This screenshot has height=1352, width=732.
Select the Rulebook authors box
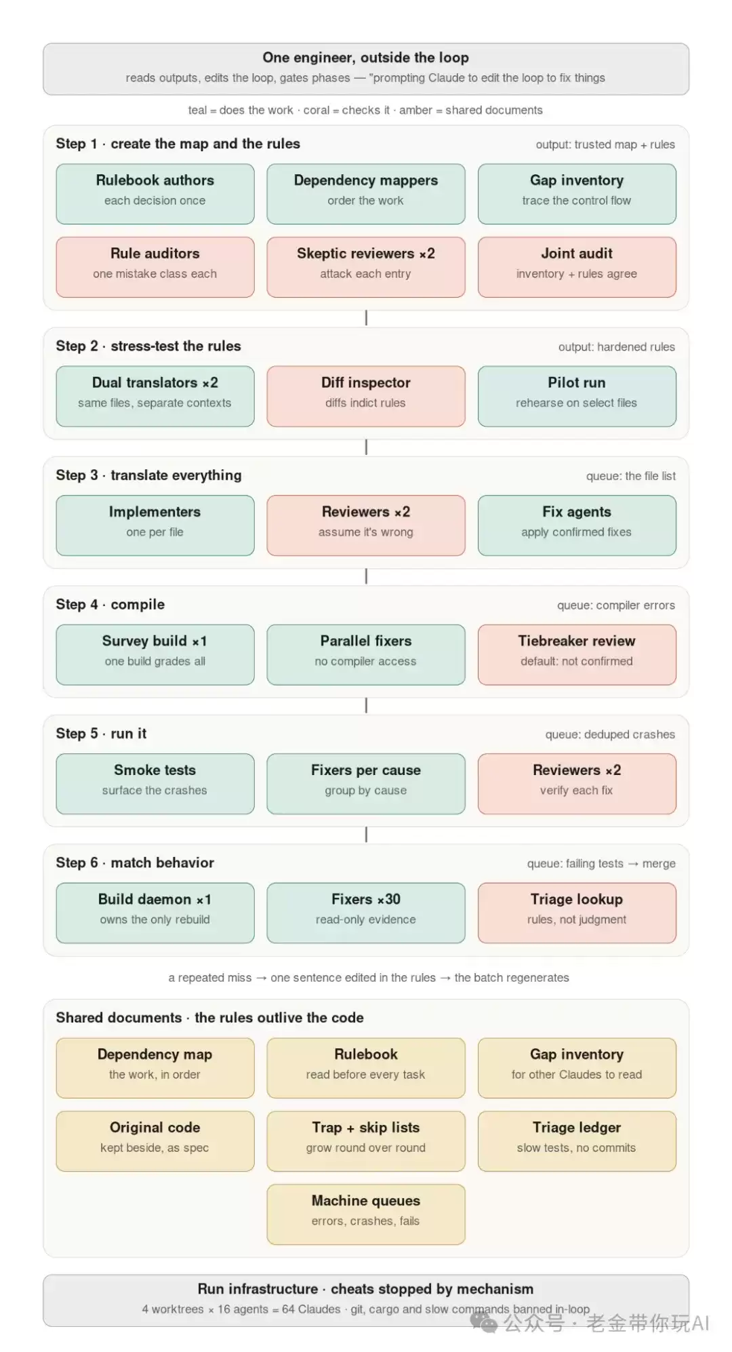point(155,194)
